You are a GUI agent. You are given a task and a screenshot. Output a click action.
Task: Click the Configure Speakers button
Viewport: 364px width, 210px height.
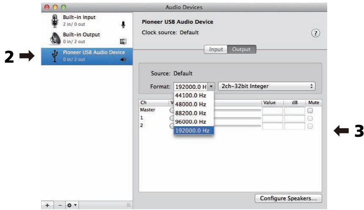point(288,199)
